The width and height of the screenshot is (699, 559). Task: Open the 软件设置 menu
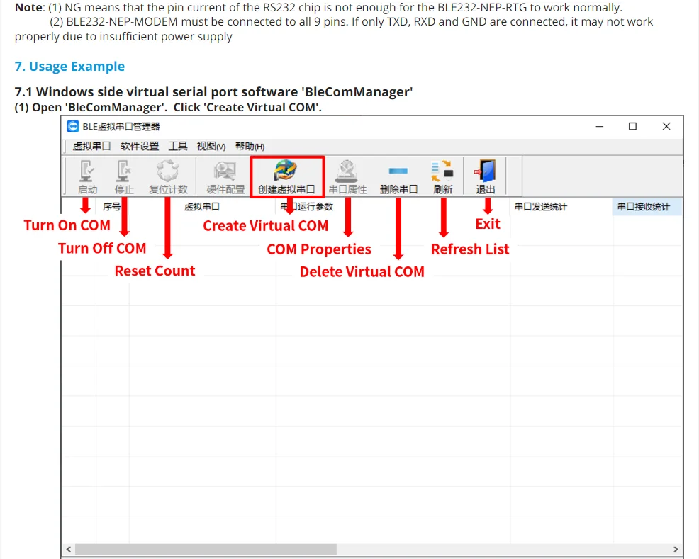tap(140, 146)
